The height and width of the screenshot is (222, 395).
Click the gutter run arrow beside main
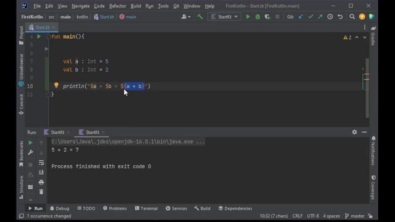click(39, 36)
